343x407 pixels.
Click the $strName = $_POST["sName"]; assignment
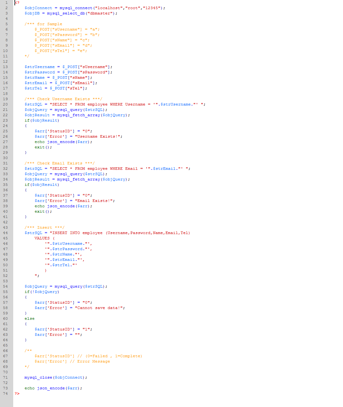(x=58, y=77)
